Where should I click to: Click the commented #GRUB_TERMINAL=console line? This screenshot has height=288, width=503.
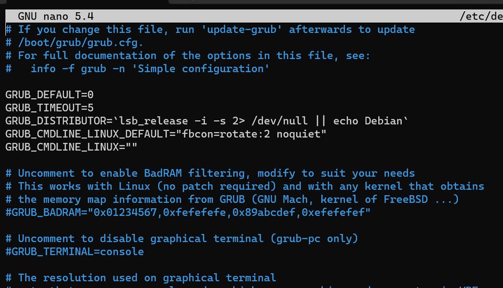click(x=75, y=252)
